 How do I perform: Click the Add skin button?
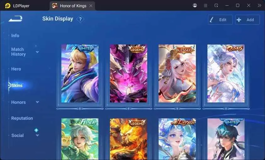247,20
